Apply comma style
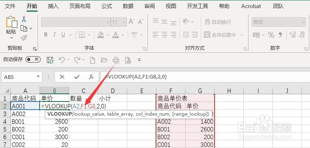 coord(280,35)
